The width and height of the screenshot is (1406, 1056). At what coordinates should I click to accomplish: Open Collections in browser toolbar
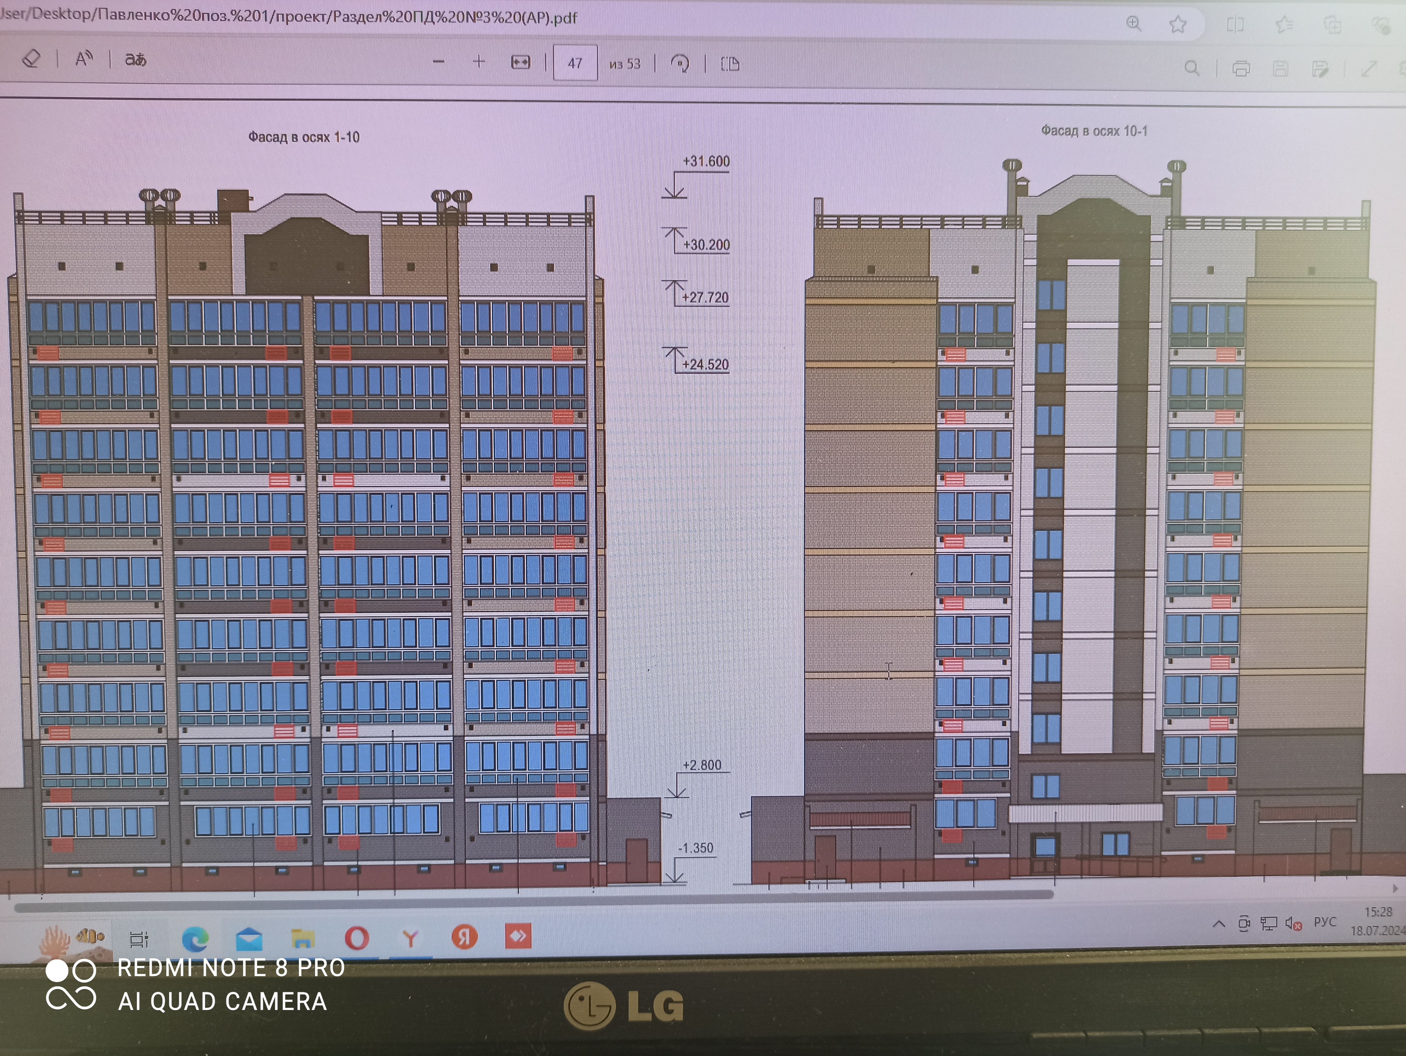pos(1332,26)
